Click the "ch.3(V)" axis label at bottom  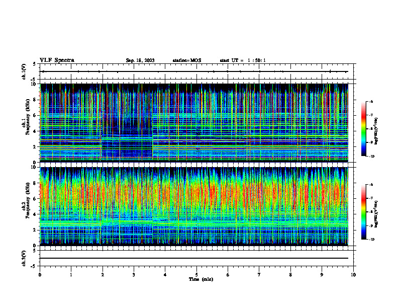click(x=24, y=258)
